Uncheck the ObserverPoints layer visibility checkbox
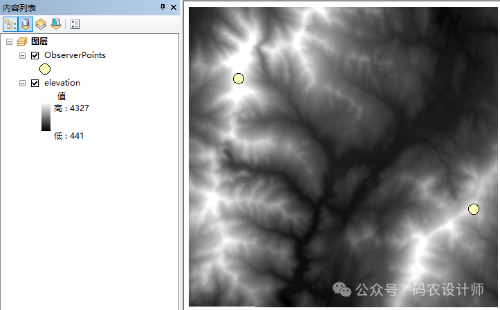This screenshot has height=310, width=500. (35, 55)
